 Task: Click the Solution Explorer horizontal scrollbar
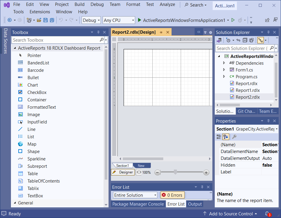[x=230, y=105]
